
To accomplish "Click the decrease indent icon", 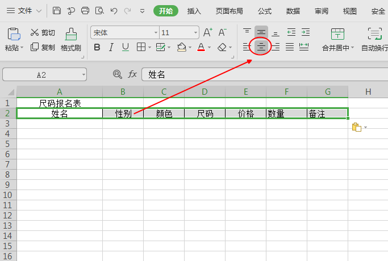I will click(x=291, y=32).
